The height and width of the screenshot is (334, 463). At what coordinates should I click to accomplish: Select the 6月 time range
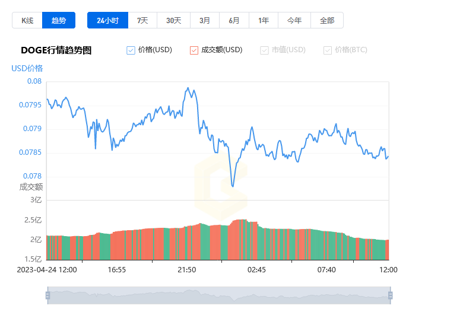(234, 20)
